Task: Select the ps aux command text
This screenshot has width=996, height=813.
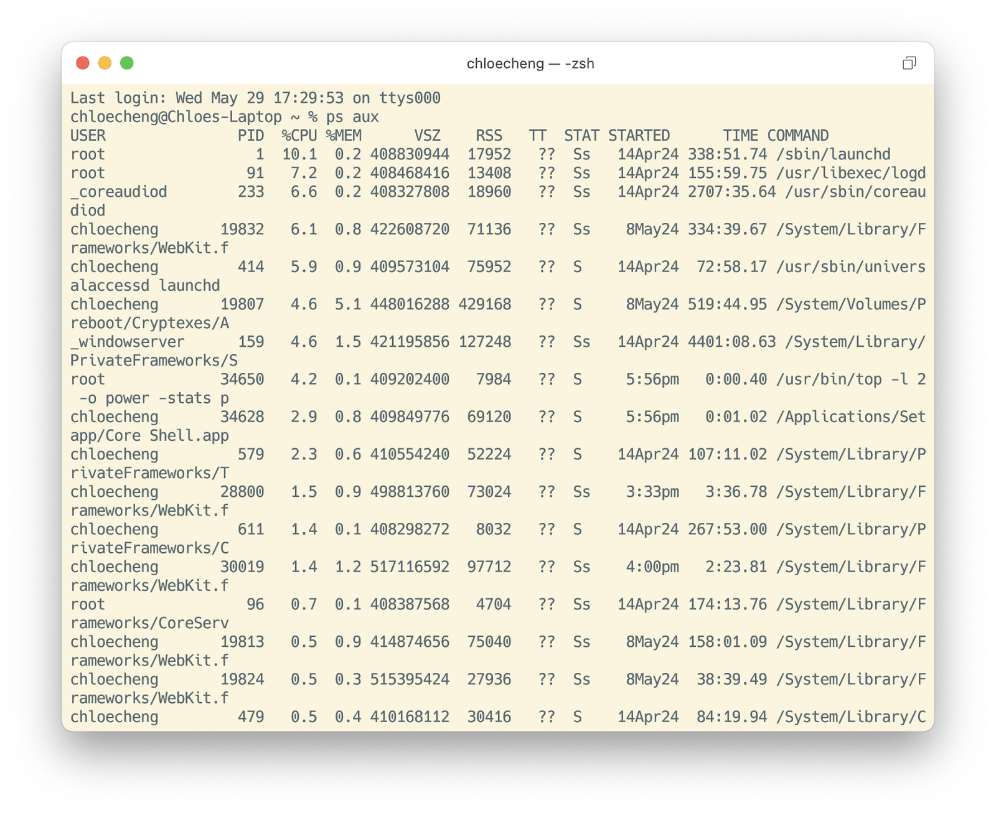Action: click(x=352, y=116)
